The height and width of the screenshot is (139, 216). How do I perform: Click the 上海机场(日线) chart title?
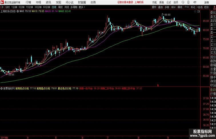click(8, 11)
